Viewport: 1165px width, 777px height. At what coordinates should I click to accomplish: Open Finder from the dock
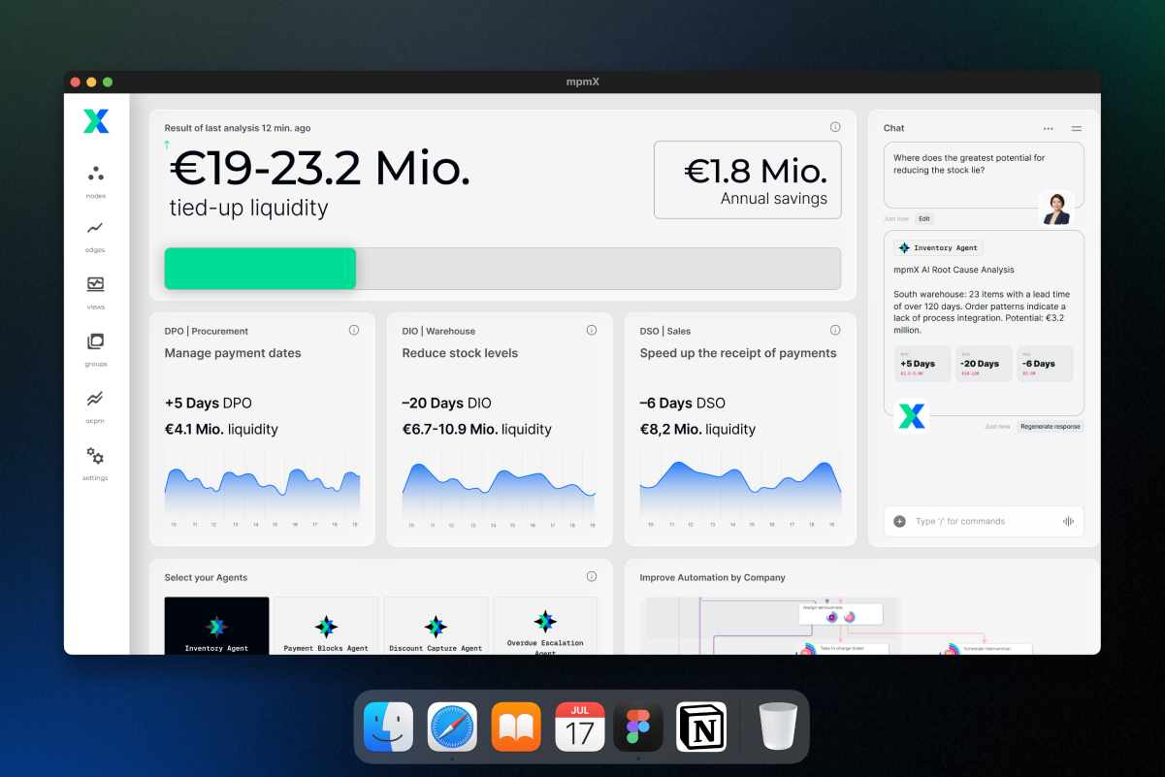(x=389, y=727)
